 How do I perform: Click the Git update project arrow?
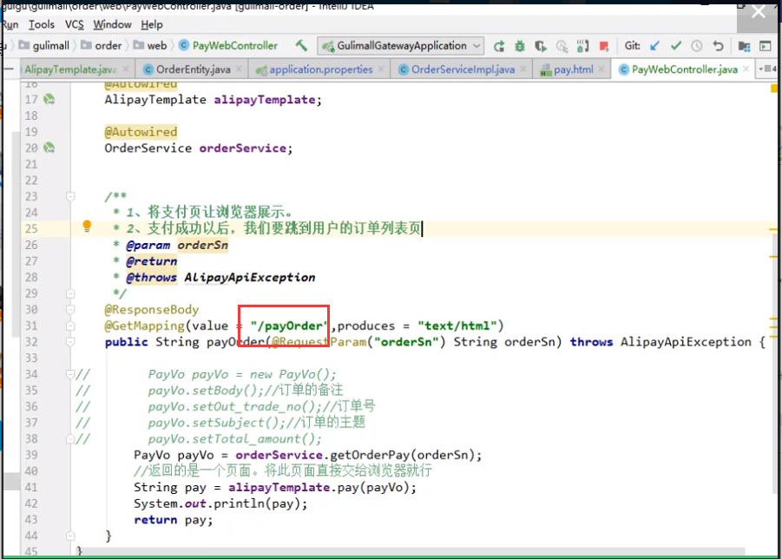click(x=654, y=46)
